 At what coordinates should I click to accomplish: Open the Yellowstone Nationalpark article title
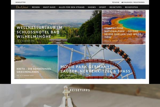[x=123, y=33]
